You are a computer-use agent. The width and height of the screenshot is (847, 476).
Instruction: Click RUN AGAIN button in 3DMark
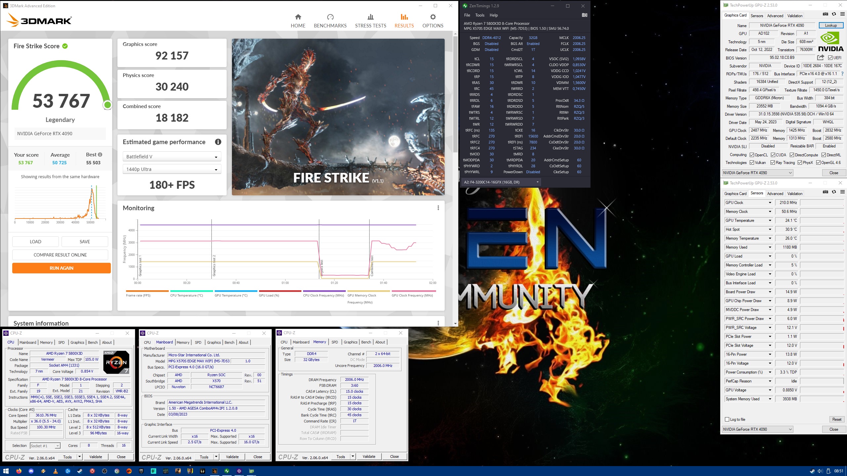61,268
